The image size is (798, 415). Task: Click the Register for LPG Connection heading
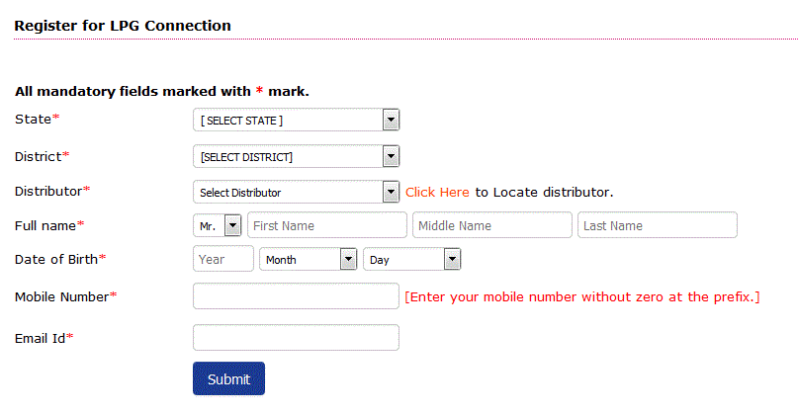click(x=123, y=26)
